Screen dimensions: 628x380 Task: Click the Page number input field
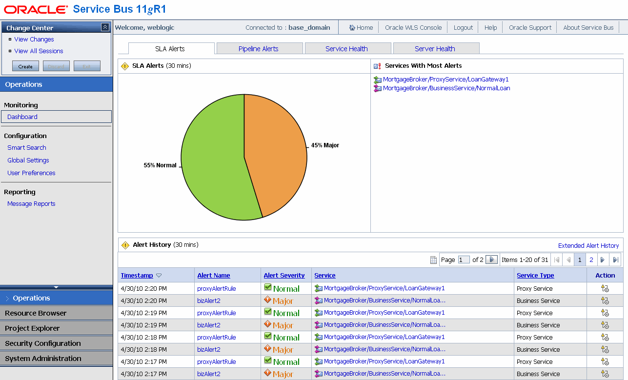pos(464,260)
